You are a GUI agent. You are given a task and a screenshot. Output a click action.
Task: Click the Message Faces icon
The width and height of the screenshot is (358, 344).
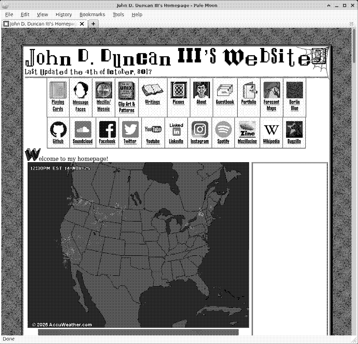click(81, 90)
